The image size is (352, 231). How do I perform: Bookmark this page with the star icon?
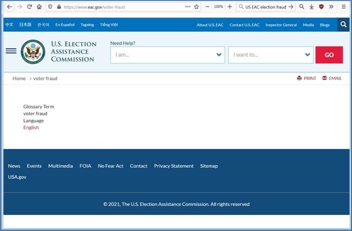[x=196, y=7]
